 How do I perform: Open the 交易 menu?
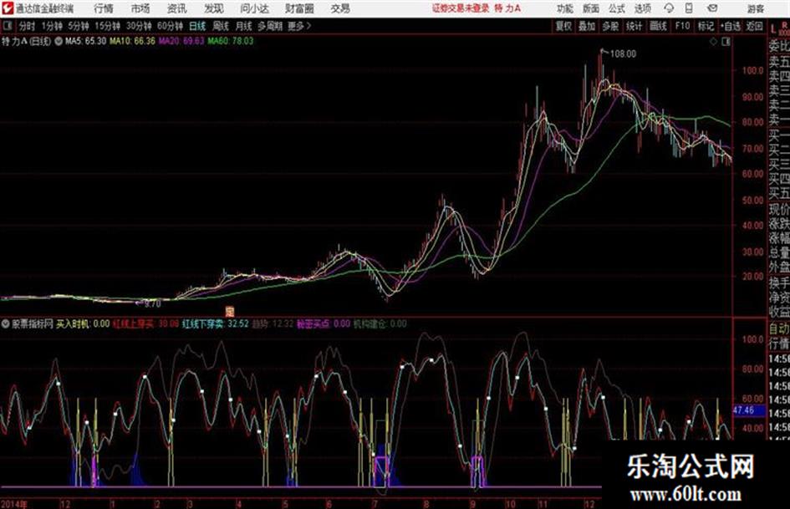(x=340, y=8)
